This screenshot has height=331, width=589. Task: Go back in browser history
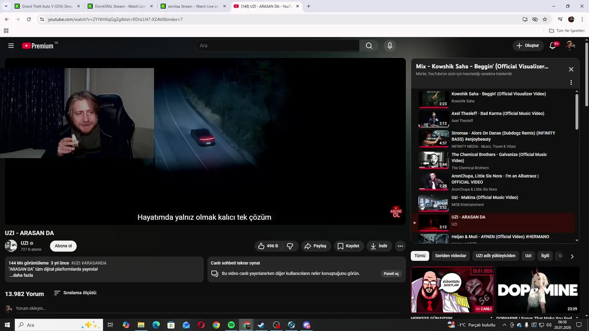click(7, 19)
